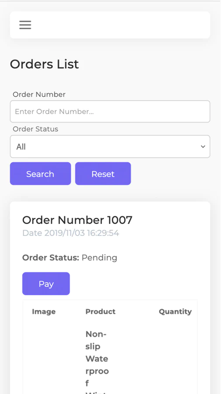The image size is (221, 394).
Task: Select the Order Number 1007 title
Action: [x=77, y=220]
